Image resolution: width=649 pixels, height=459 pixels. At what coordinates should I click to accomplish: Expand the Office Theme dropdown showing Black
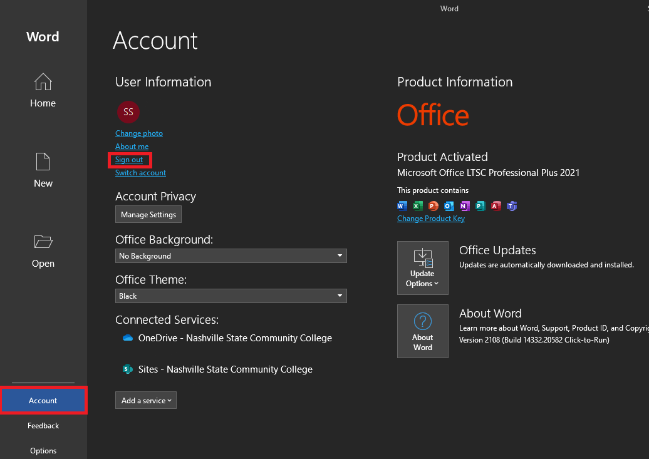pos(231,296)
